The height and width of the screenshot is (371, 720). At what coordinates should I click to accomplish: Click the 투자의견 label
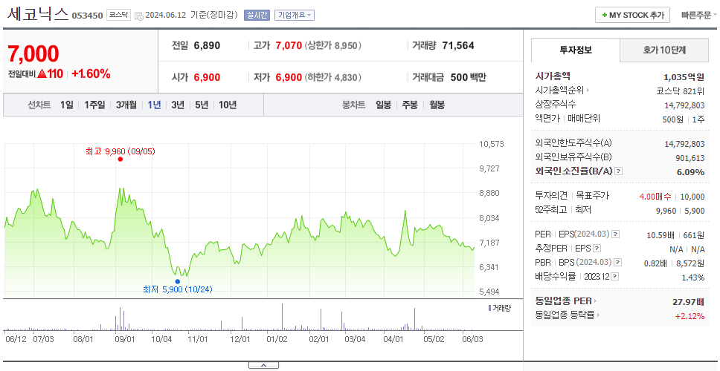[551, 196]
